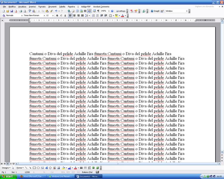Viewport: 224px width, 179px height.
Task: Run spelling and grammar check
Action: pos(30,11)
